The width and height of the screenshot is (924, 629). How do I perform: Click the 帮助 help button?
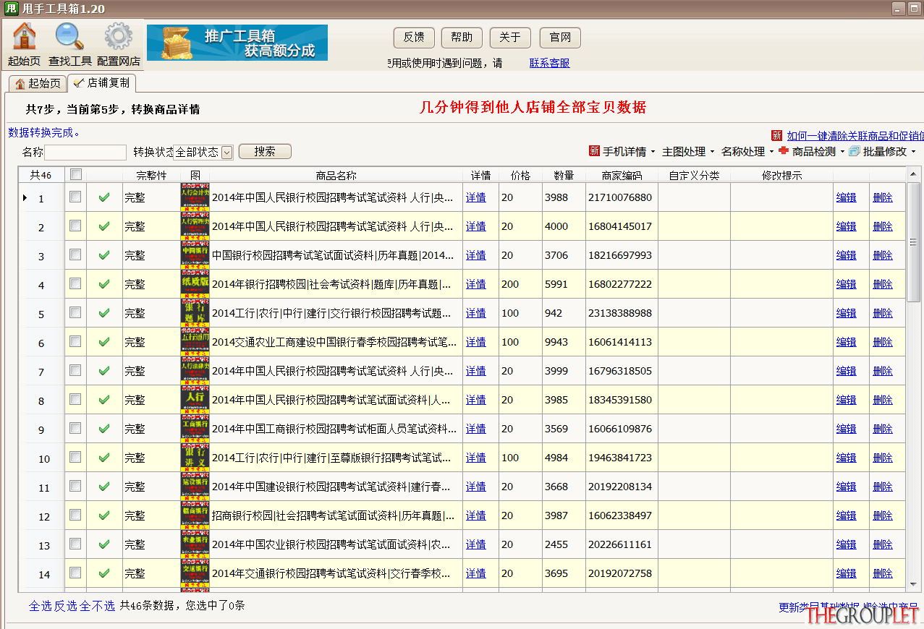tap(462, 38)
